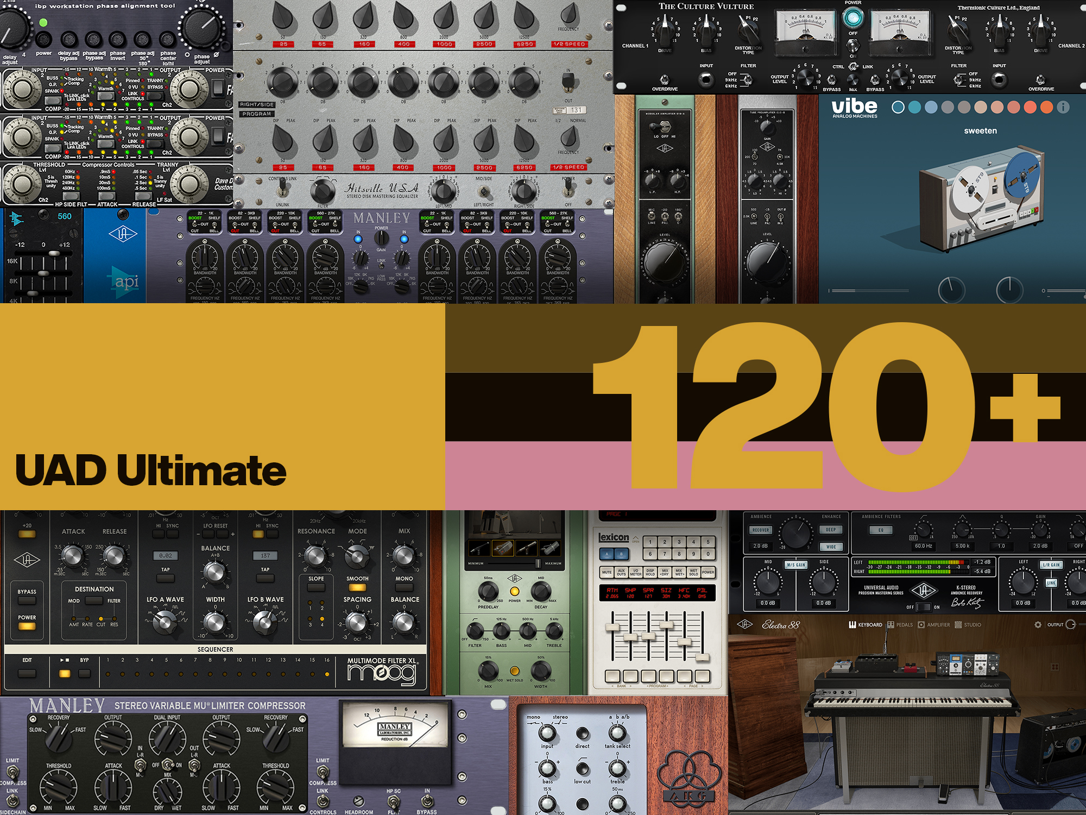Click the Lexicon RTM fader
Image resolution: width=1086 pixels, height=815 pixels.
click(x=613, y=626)
